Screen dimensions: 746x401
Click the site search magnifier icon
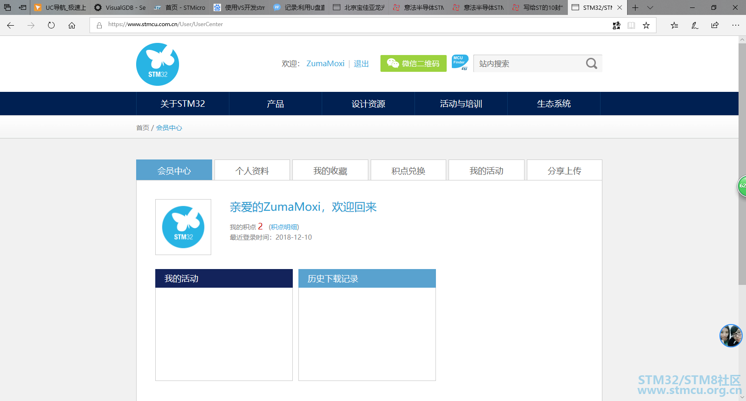(591, 63)
